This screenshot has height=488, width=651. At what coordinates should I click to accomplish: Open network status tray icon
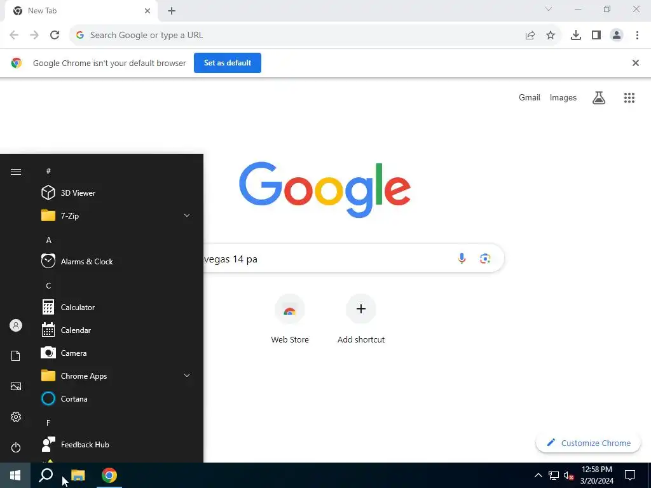(x=554, y=475)
